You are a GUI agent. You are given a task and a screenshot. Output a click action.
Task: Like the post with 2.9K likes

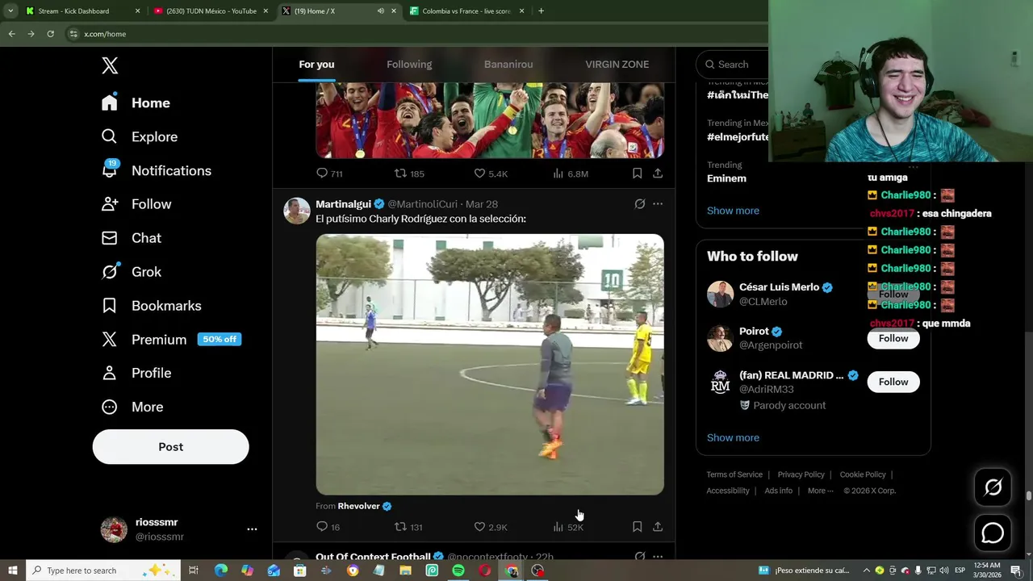click(x=490, y=527)
